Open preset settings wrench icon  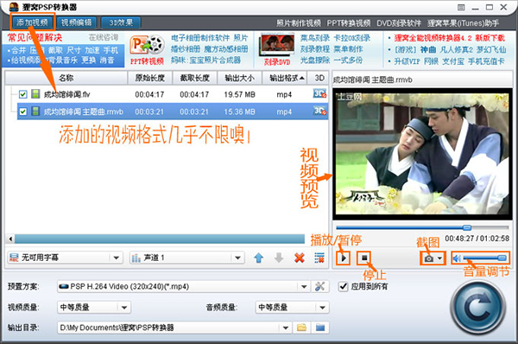pyautogui.click(x=319, y=286)
